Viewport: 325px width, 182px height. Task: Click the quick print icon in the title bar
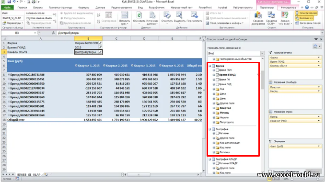pyautogui.click(x=34, y=2)
